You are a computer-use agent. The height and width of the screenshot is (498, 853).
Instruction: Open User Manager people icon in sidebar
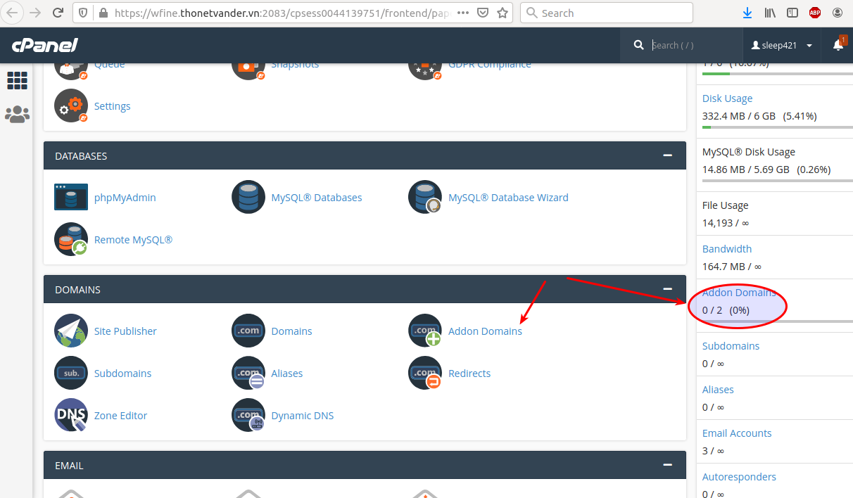[17, 115]
